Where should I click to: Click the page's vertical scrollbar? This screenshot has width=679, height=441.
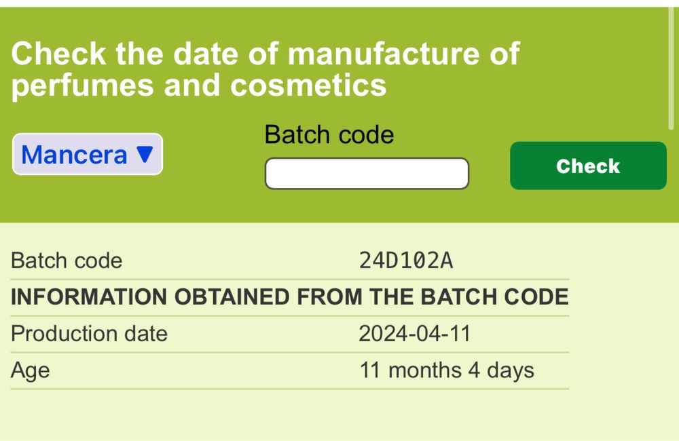pos(669,68)
